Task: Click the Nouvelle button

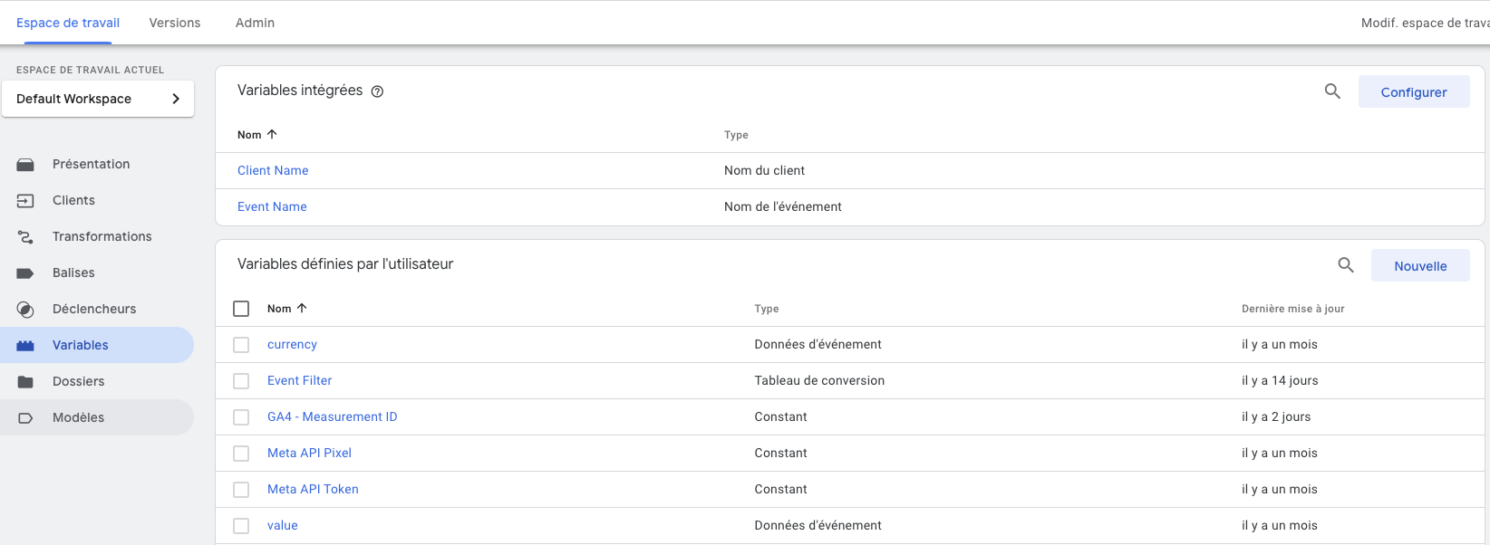Action: [x=1420, y=266]
